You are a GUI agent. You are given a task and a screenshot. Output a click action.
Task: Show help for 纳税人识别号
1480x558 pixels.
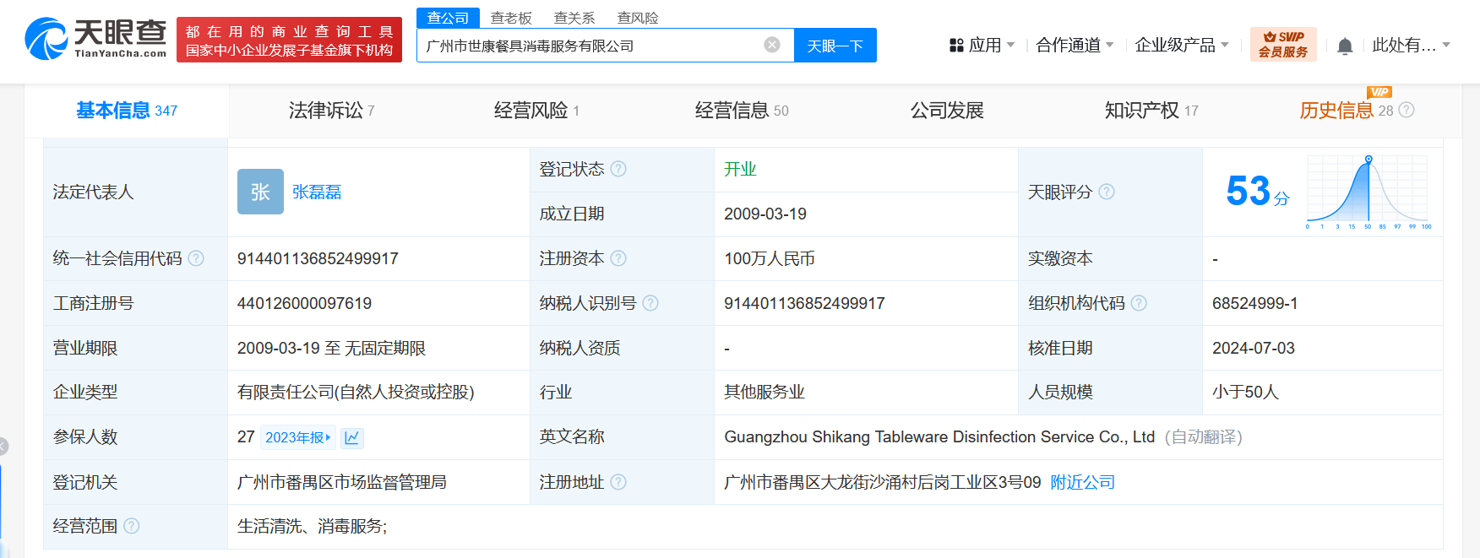point(650,303)
